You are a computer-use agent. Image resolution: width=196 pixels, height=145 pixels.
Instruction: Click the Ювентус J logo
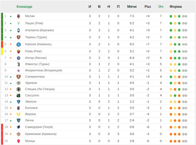[19, 64]
